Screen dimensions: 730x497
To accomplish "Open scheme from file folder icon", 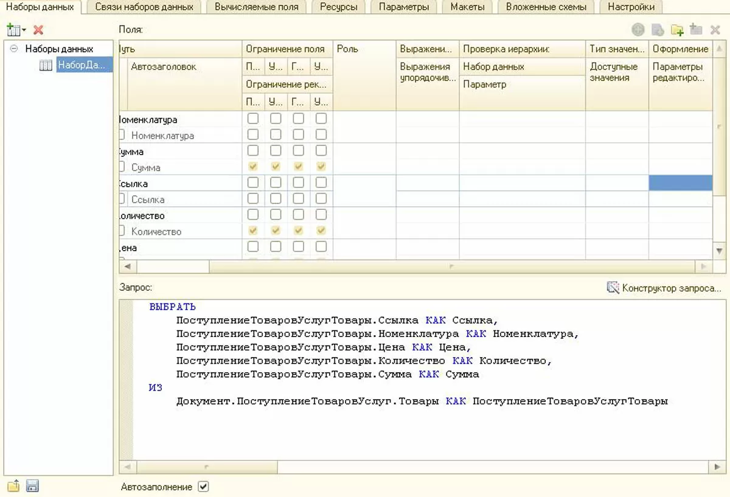I will (x=13, y=486).
